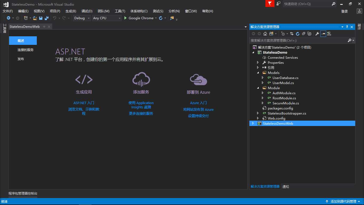This screenshot has width=364, height=205.
Task: Click the feedback notification flag icon
Action: [270, 3]
